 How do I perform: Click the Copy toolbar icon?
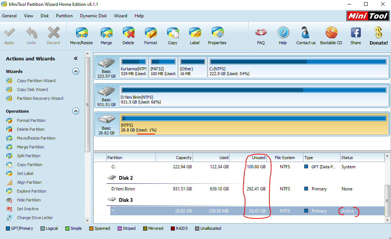(x=173, y=33)
